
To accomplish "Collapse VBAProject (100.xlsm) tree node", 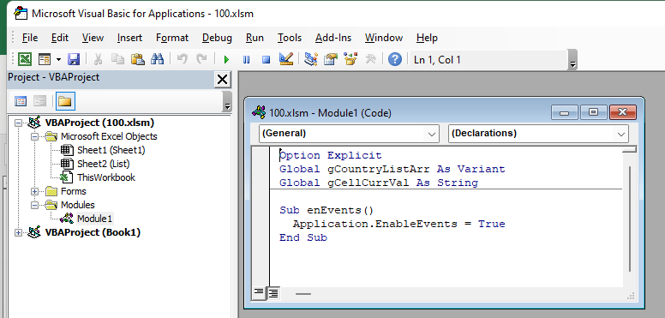I will (x=18, y=123).
